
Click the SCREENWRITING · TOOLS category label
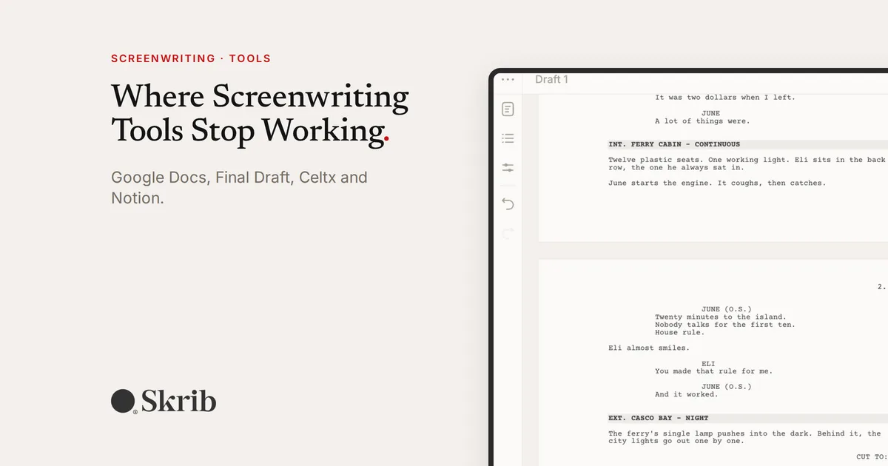click(191, 58)
